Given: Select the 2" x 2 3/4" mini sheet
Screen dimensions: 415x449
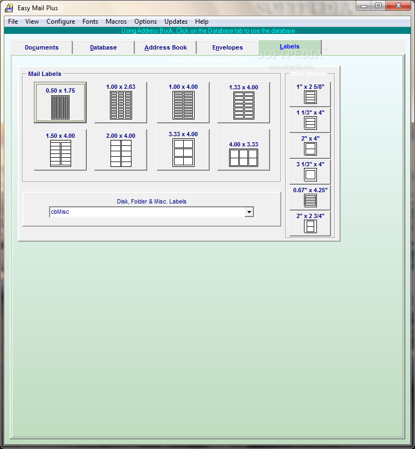Looking at the screenshot, I should coord(310,223).
